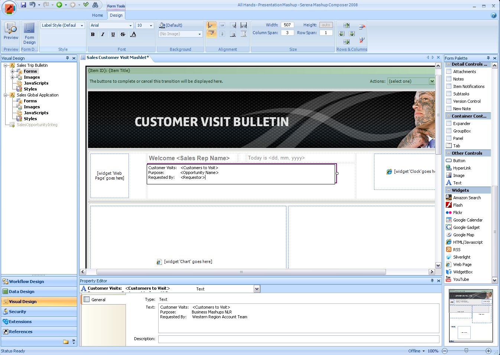Switch to the Home ribbon tab
Image resolution: width=500 pixels, height=355 pixels.
coord(97,15)
